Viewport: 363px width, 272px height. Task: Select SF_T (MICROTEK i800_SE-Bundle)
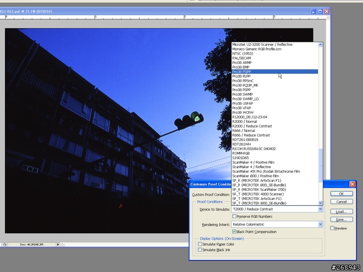pyautogui.click(x=275, y=203)
